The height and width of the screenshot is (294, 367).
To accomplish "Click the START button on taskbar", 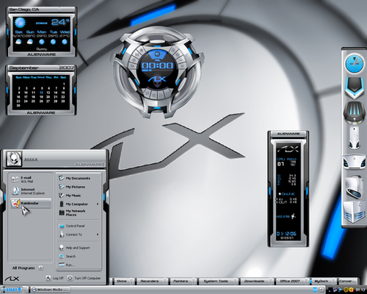I will coord(12,290).
